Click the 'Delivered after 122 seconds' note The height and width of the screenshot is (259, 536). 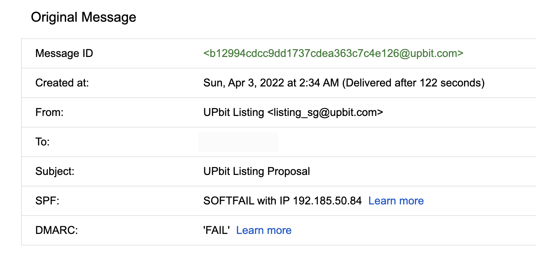click(x=413, y=83)
